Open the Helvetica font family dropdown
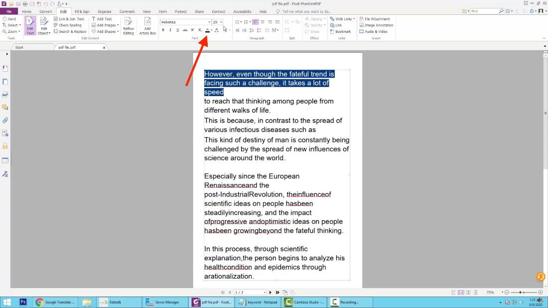Image resolution: width=548 pixels, height=308 pixels. pos(209,22)
